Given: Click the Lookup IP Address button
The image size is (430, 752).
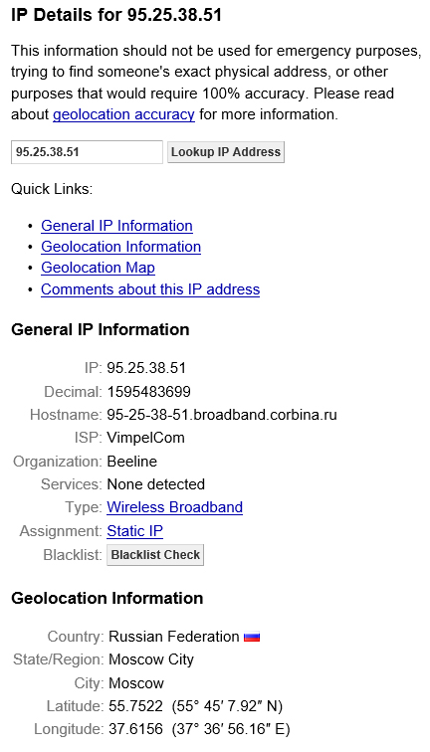Looking at the screenshot, I should pyautogui.click(x=226, y=152).
